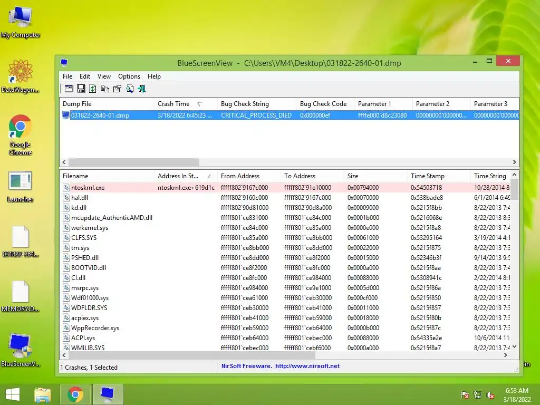Sort modules by the Size column header

[375, 176]
